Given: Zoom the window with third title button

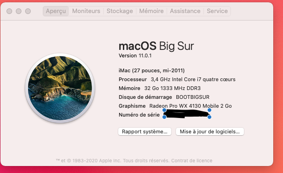Looking at the screenshot, I should (x=28, y=11).
